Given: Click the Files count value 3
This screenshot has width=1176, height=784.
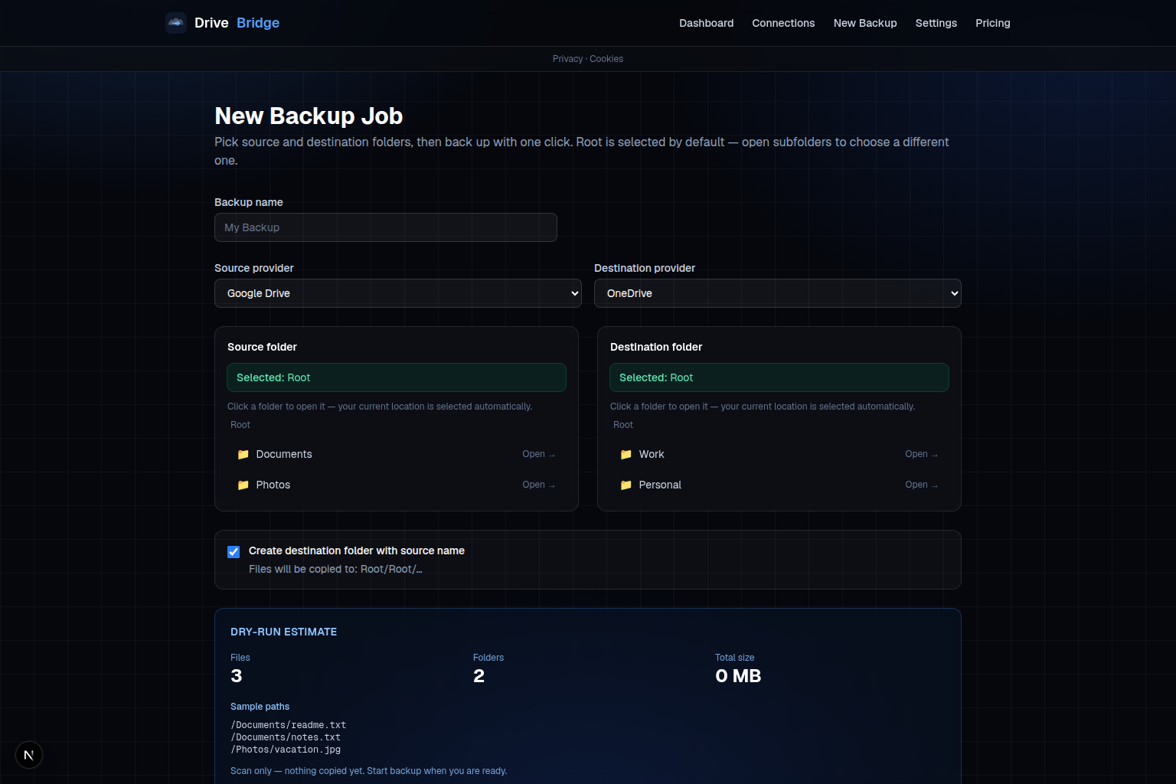Looking at the screenshot, I should (x=237, y=676).
